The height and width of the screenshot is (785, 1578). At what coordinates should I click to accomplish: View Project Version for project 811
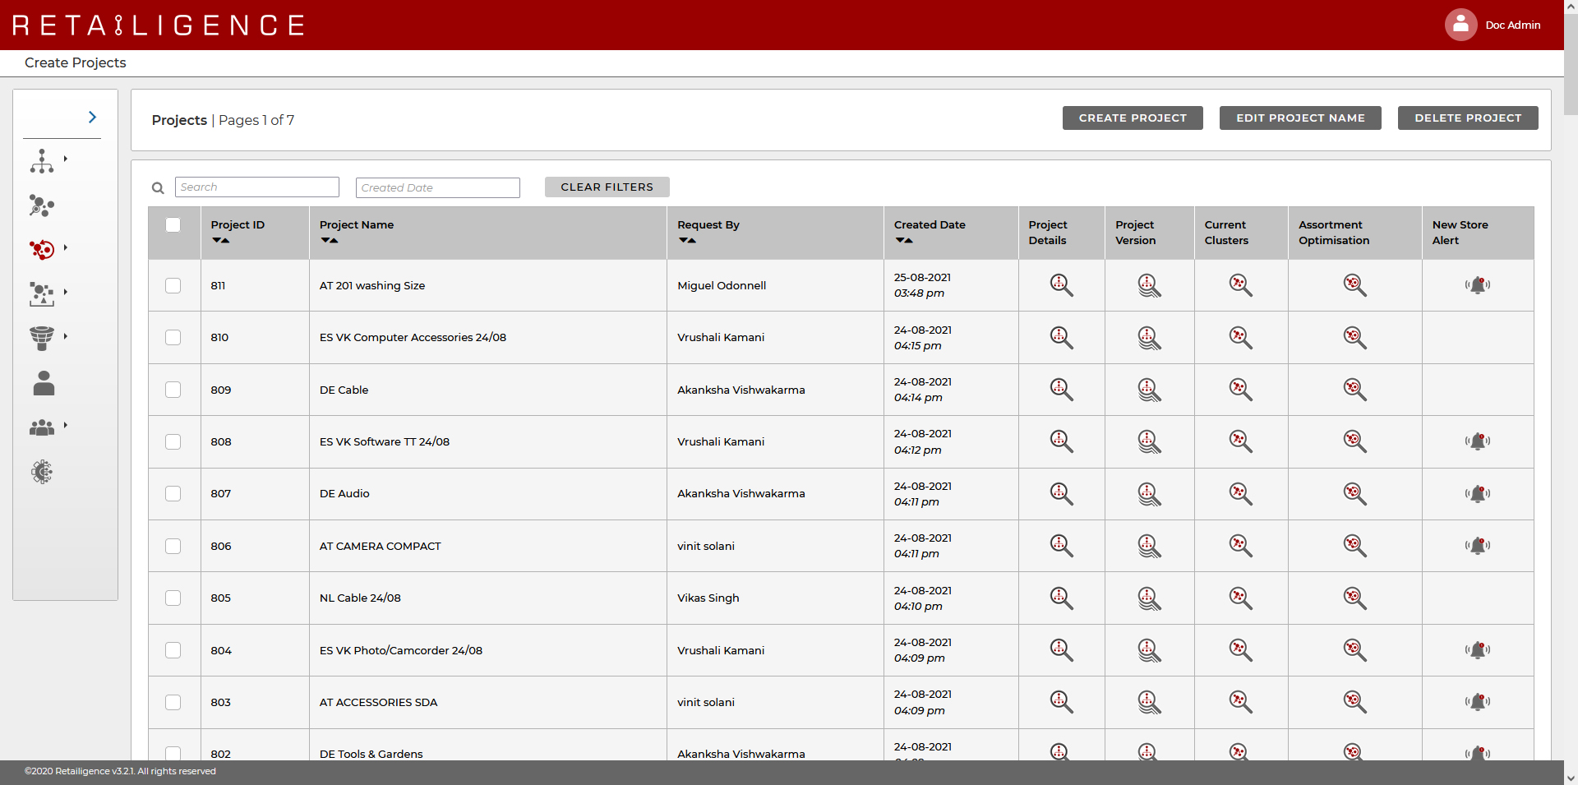click(1149, 285)
